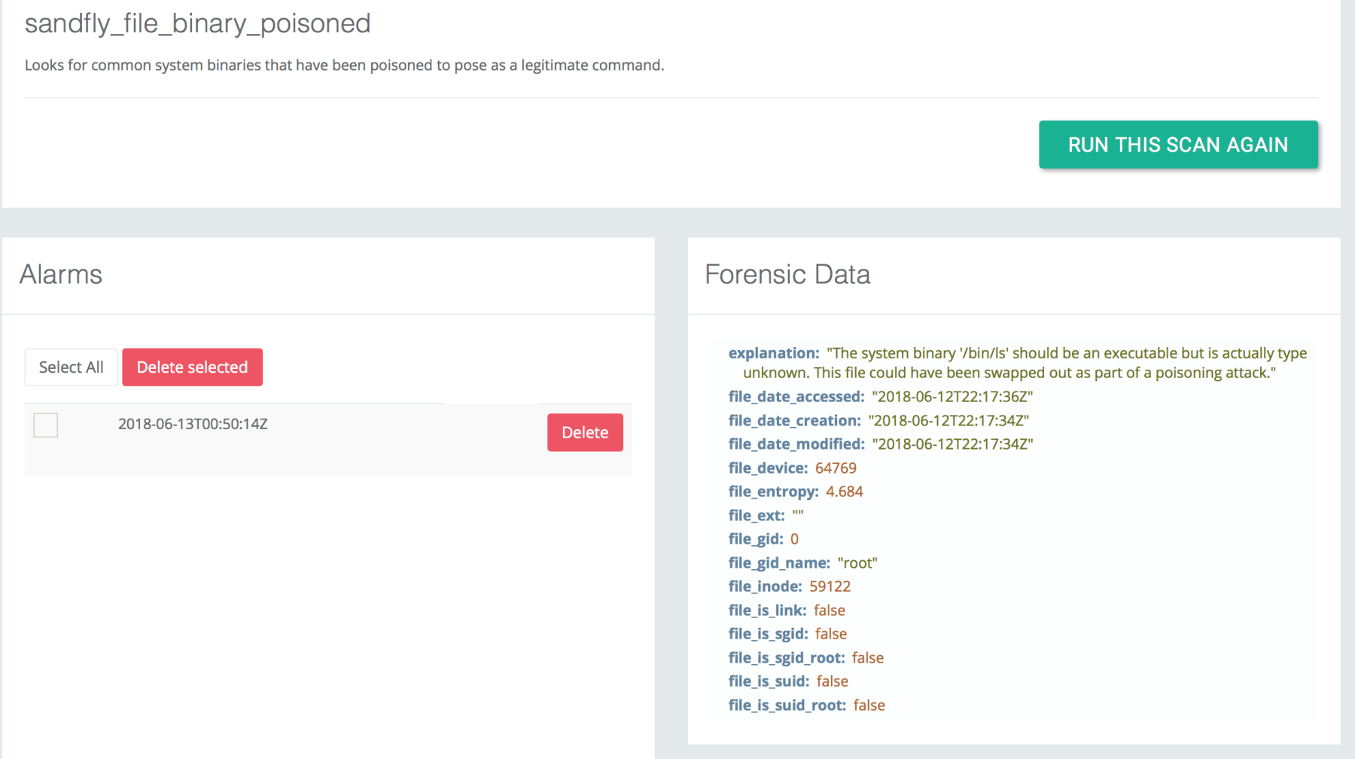Click the explanation key in forensic data

pos(774,353)
